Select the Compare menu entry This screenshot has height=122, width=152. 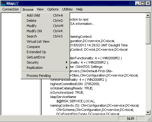pyautogui.click(x=45, y=47)
